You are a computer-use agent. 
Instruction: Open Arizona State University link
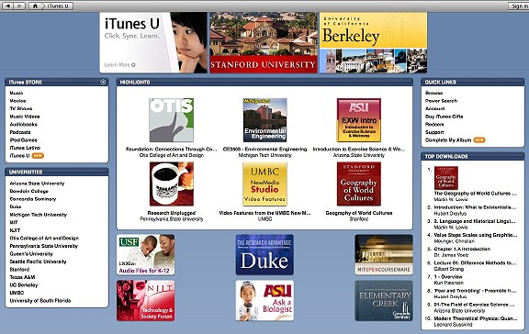(x=37, y=184)
